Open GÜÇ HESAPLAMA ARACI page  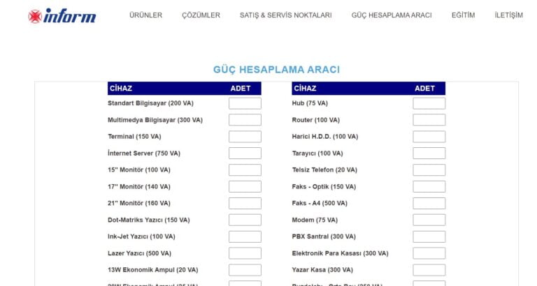(392, 15)
